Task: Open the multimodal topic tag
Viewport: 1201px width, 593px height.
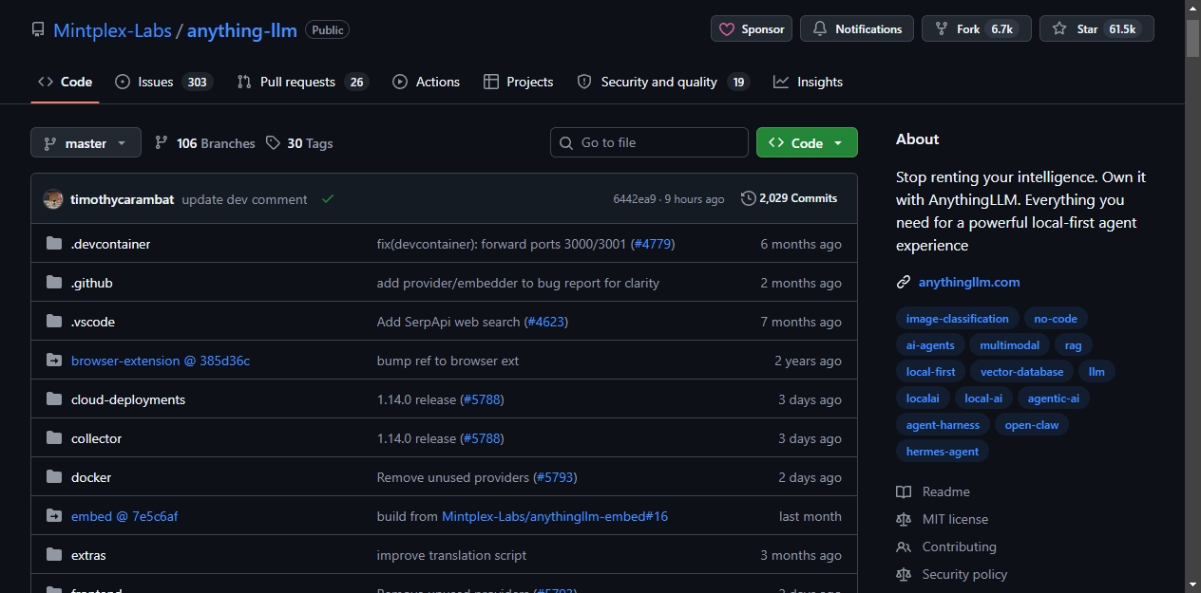Action: click(1010, 345)
